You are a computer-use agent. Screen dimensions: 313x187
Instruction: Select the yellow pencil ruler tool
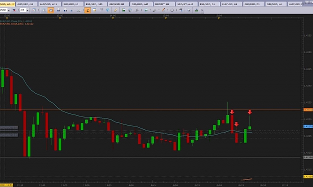pos(116,10)
